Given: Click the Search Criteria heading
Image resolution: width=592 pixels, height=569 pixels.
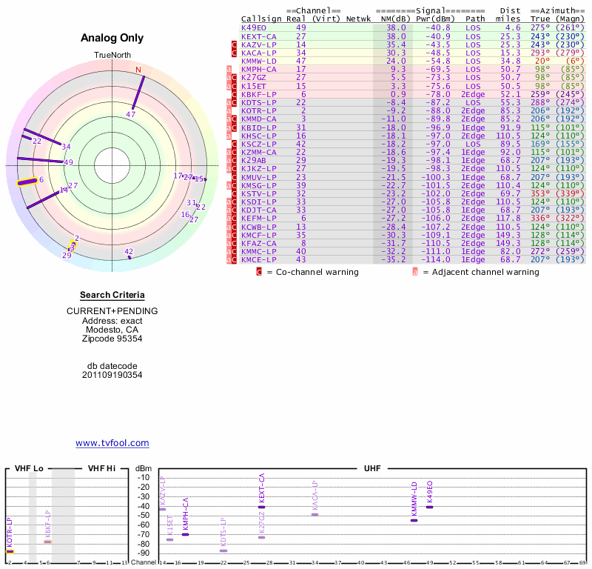Looking at the screenshot, I should click(x=112, y=295).
